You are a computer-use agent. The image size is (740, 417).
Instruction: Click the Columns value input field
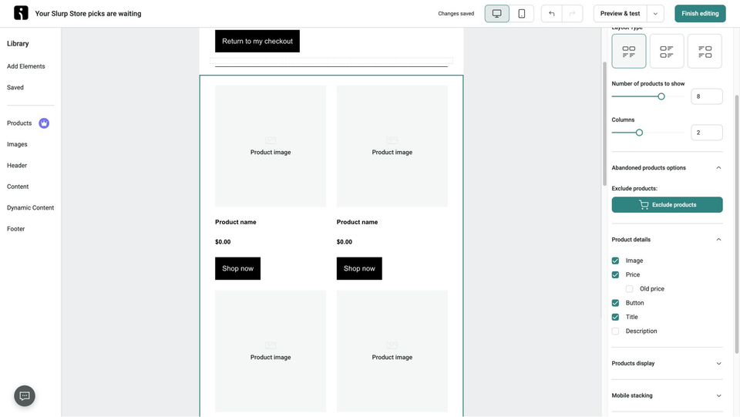point(707,133)
